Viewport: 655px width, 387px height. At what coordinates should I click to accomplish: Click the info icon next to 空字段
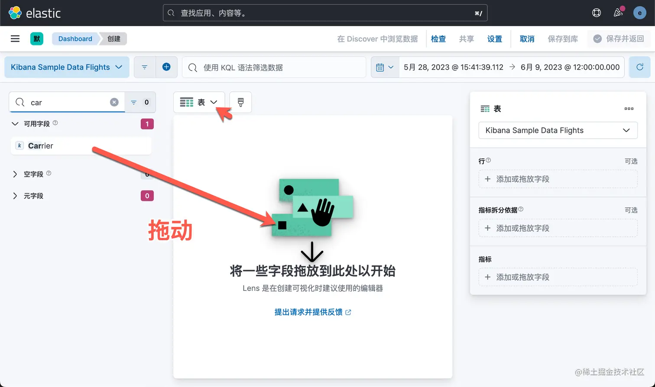pos(49,173)
